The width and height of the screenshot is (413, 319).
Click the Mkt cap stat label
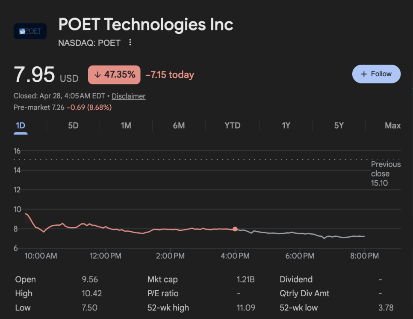[x=162, y=280]
